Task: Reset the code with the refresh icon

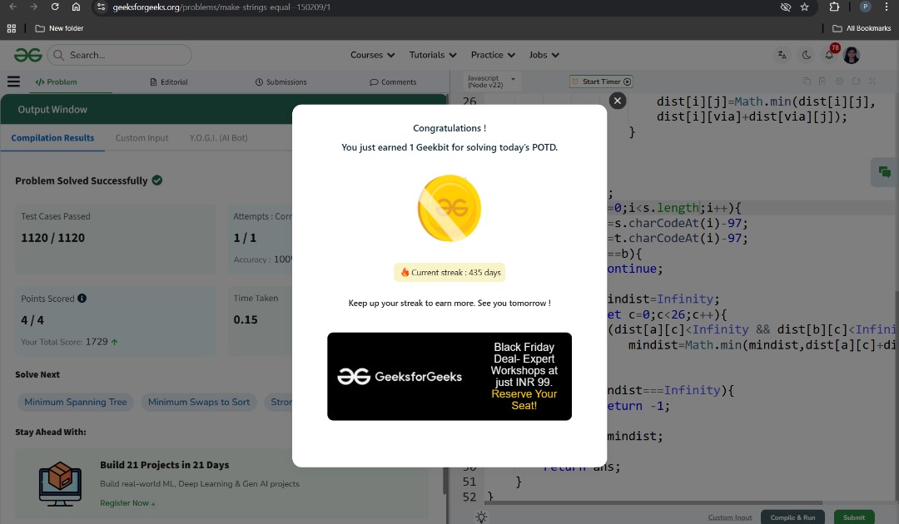Action: point(856,81)
